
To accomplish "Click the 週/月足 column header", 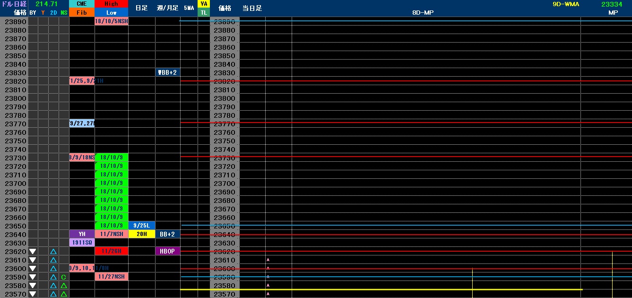I will [x=168, y=8].
